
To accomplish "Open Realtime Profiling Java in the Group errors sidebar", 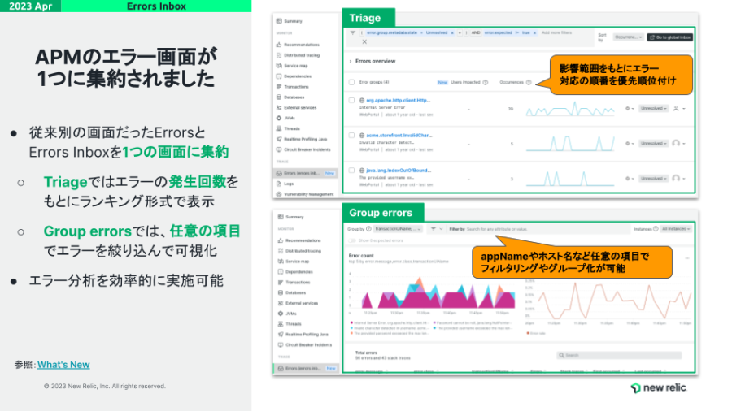I will point(303,334).
